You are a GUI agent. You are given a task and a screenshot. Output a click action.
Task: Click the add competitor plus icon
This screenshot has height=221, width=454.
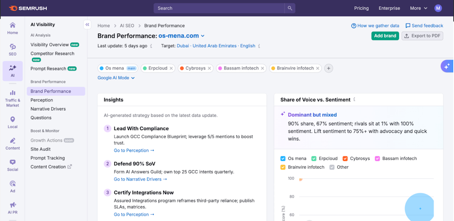(x=329, y=68)
